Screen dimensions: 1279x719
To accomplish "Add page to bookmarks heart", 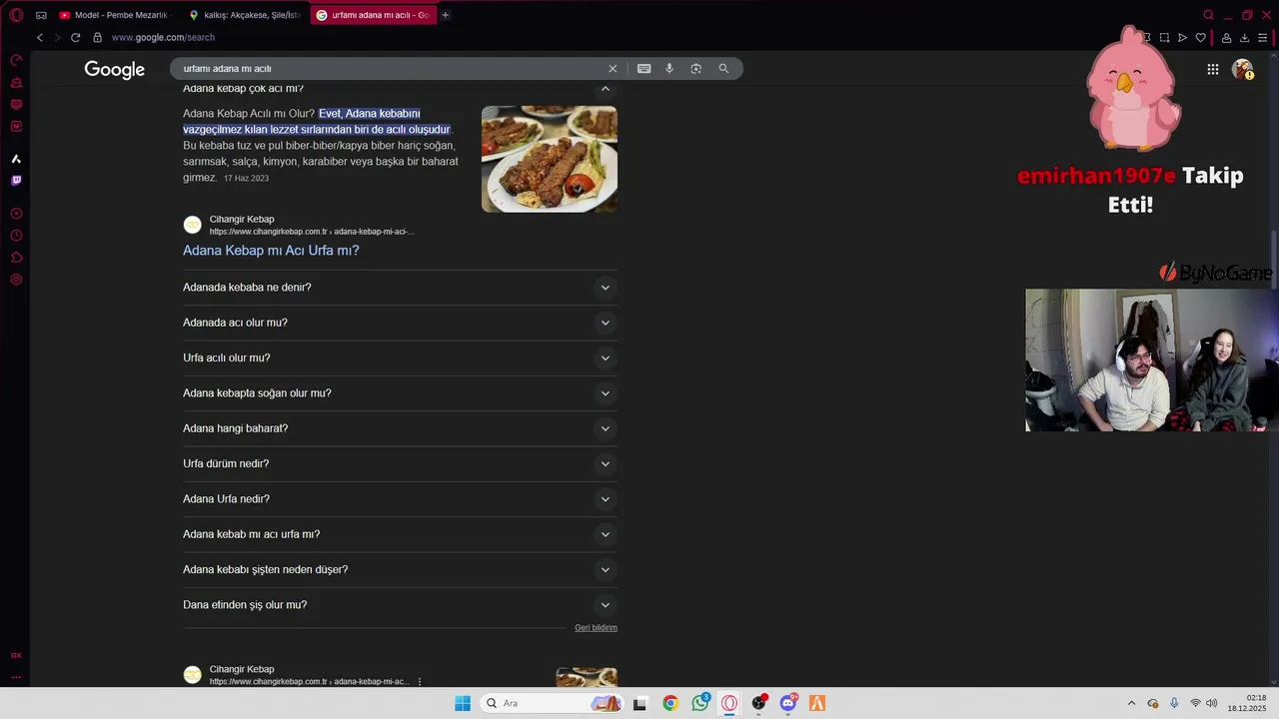I will pyautogui.click(x=1200, y=37).
